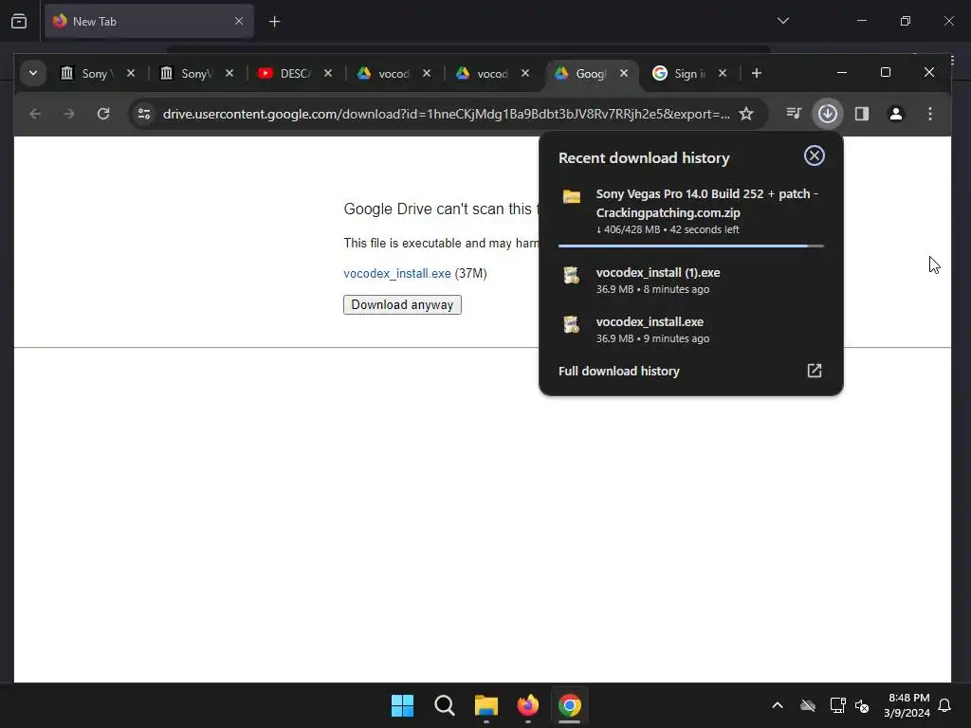Open the media control icon in Chrome toolbar
971x728 pixels.
[794, 114]
